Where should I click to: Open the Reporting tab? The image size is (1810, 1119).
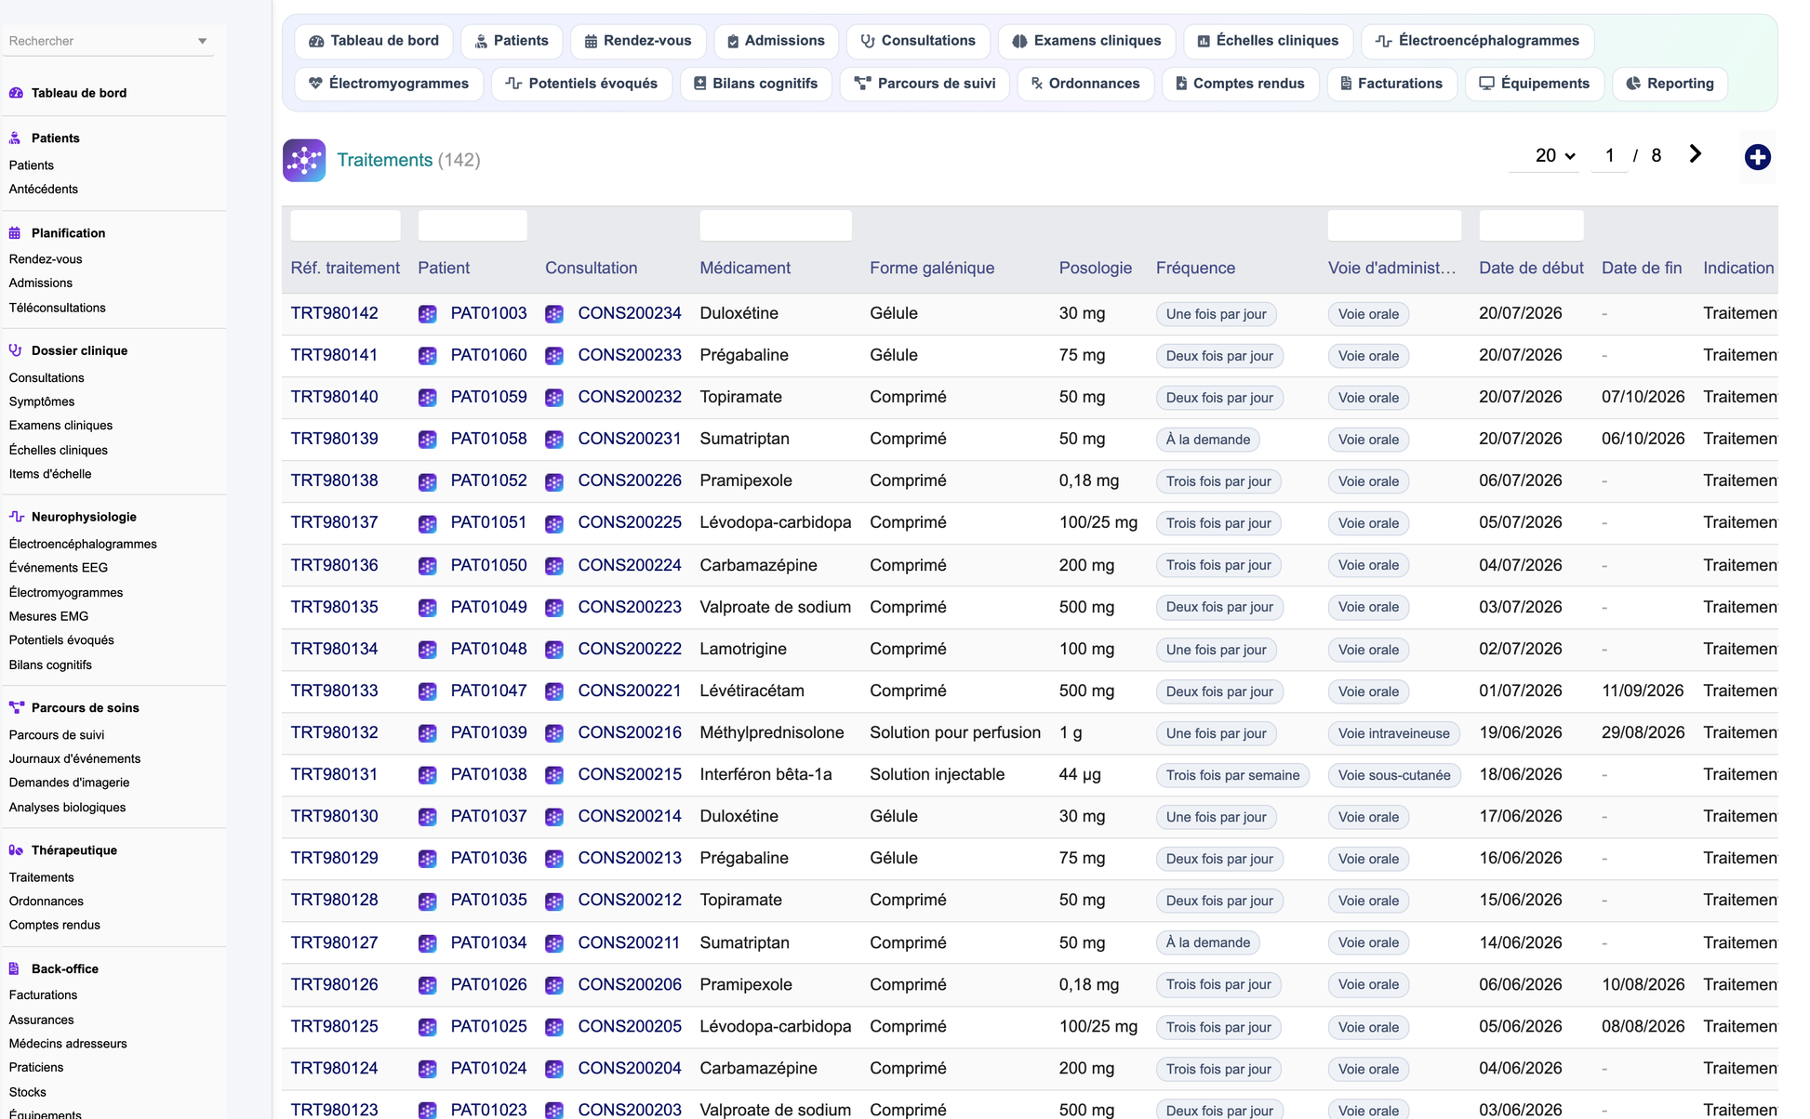(1670, 84)
